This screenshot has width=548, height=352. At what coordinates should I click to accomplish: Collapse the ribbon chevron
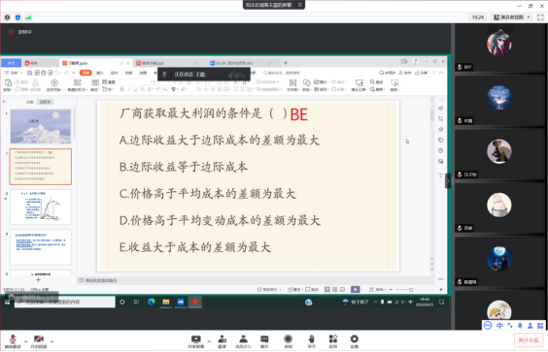[441, 73]
